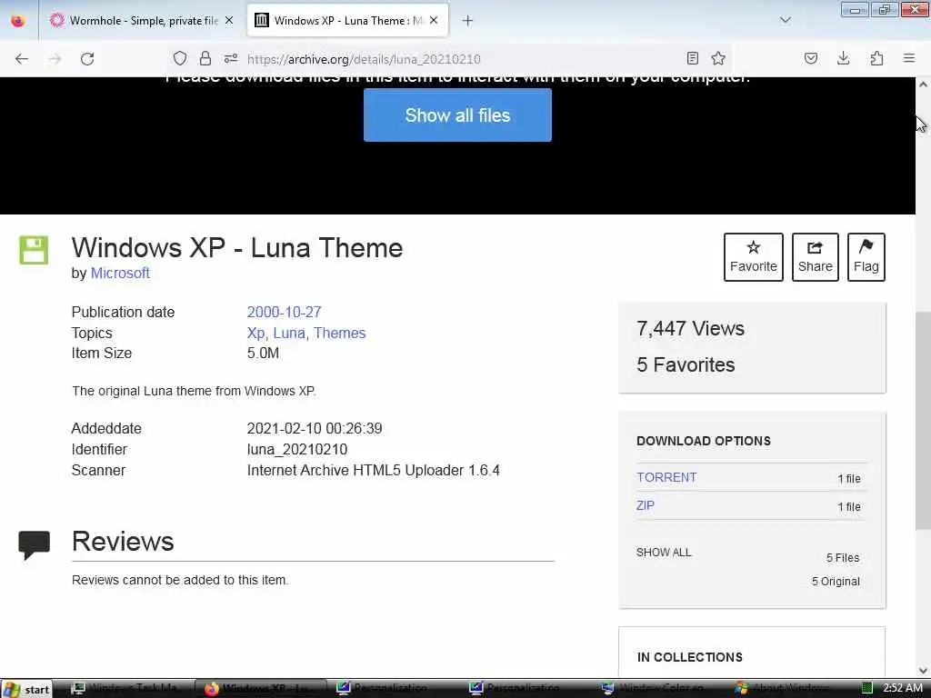
Task: Click the scrollbar down arrow
Action: pos(924,670)
